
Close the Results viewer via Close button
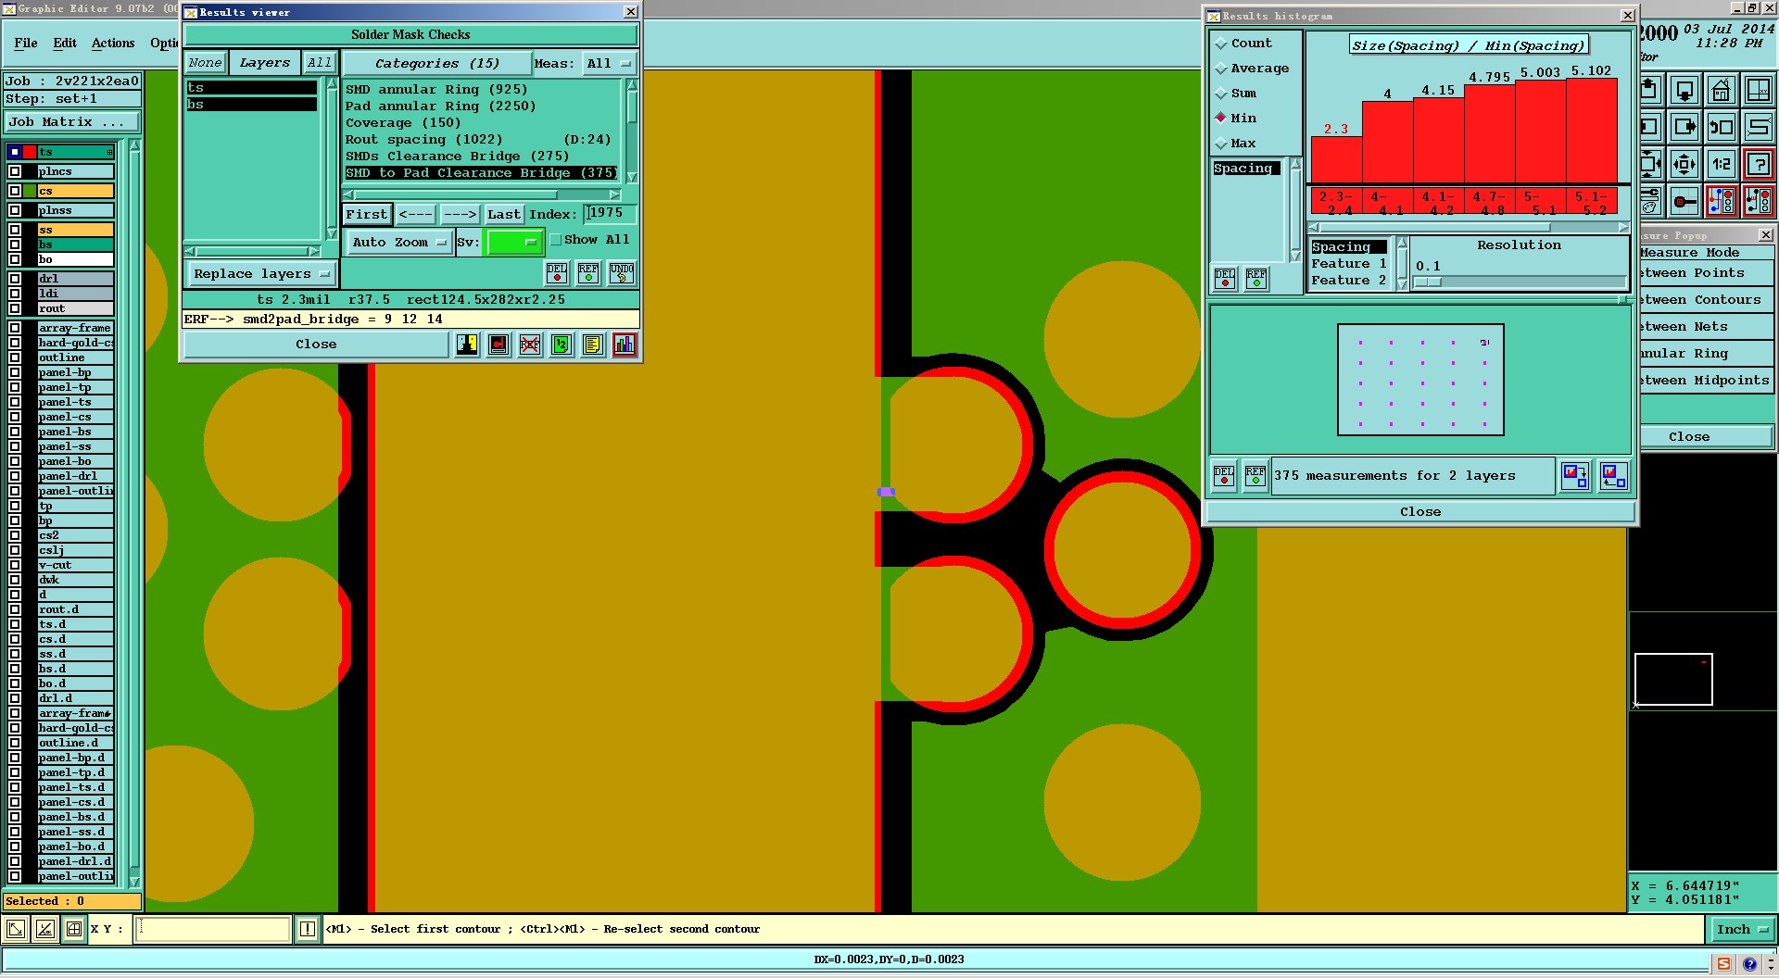click(316, 345)
